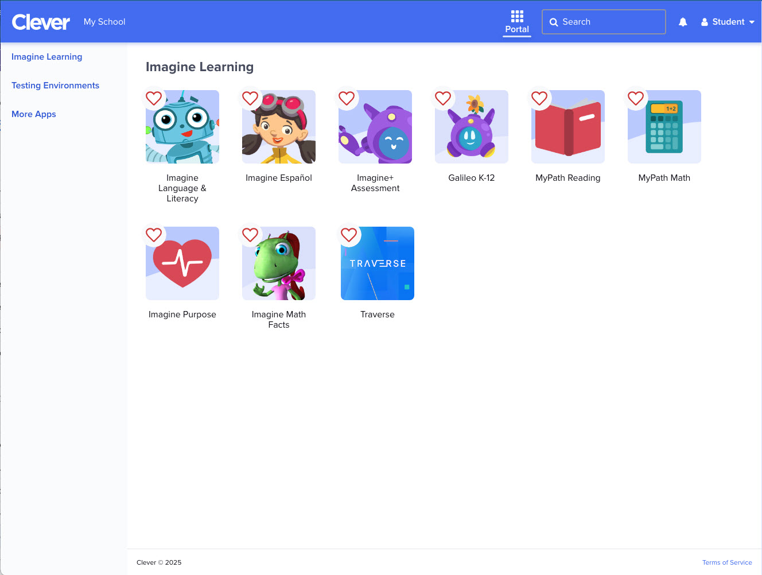
Task: Launch Imagine Español
Action: coord(278,126)
